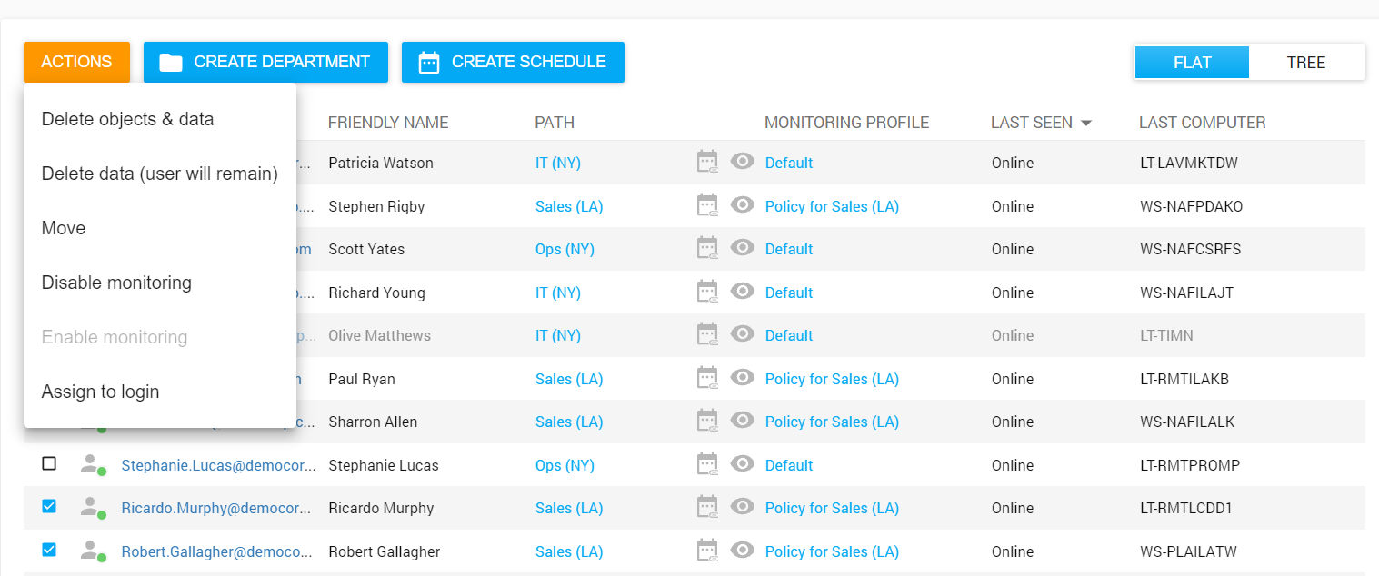The image size is (1379, 576).
Task: Collapse the Actions dropdown button
Action: point(76,62)
